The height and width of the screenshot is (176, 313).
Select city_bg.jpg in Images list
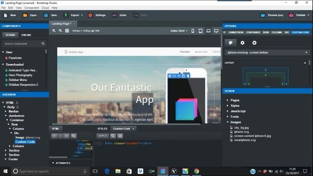[241, 128]
